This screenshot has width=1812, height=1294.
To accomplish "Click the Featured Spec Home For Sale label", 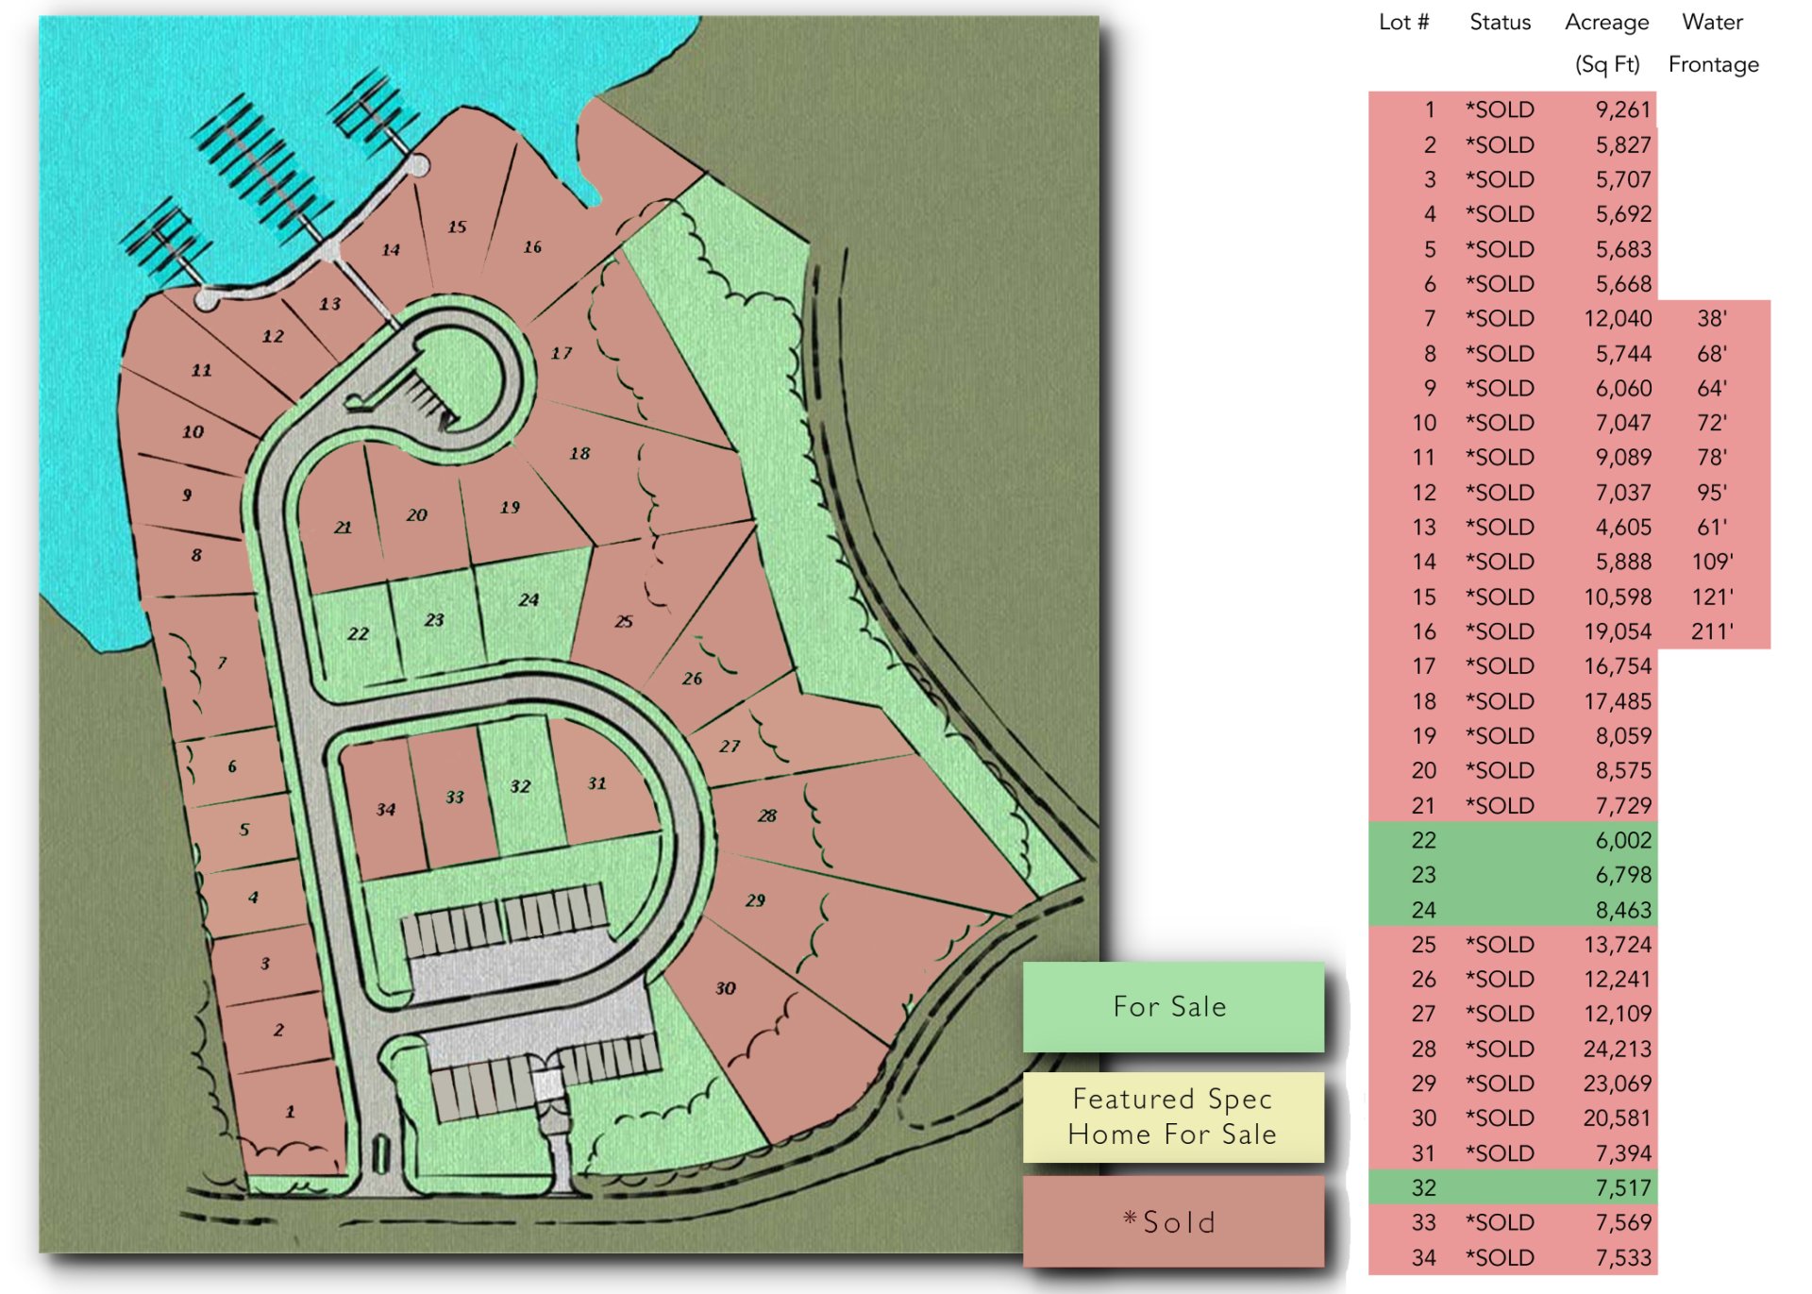I will [1172, 1116].
